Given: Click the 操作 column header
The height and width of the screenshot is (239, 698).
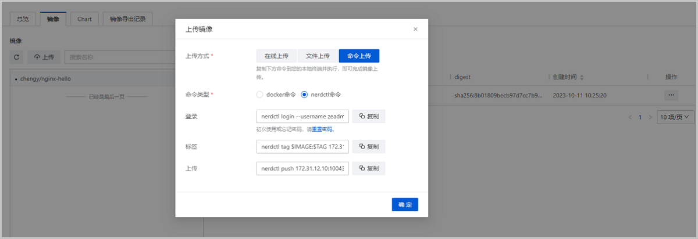Looking at the screenshot, I should [671, 77].
